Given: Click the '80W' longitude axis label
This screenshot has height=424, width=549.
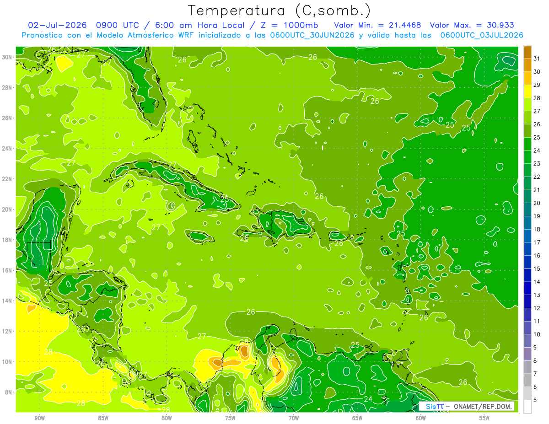Looking at the screenshot, I should [x=167, y=418].
